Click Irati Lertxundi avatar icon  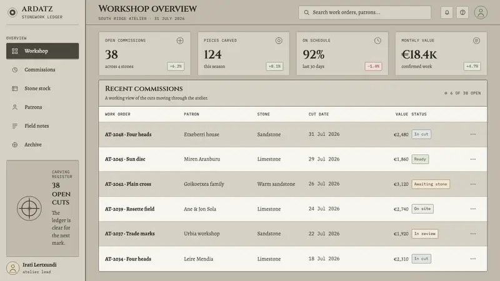tap(12, 268)
